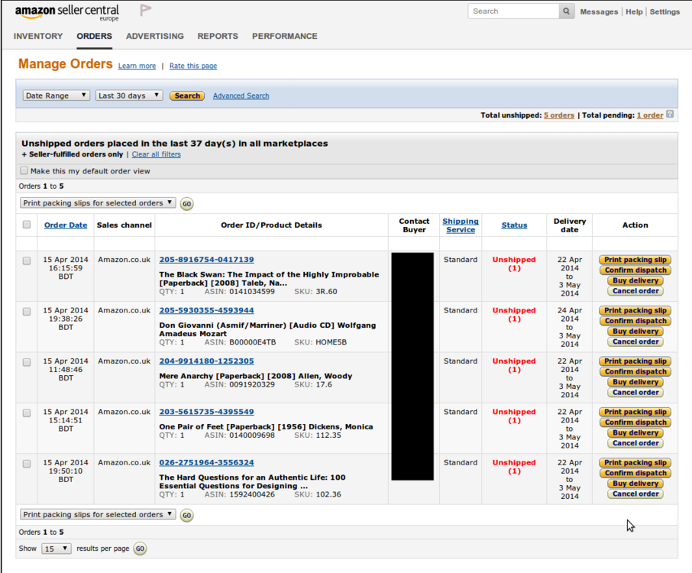Screen dimensions: 692x573
Task: Click the help icon next to pending orders
Action: pyautogui.click(x=670, y=115)
